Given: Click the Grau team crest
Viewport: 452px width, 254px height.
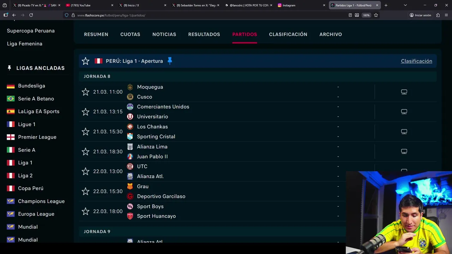Looking at the screenshot, I should pos(130,186).
